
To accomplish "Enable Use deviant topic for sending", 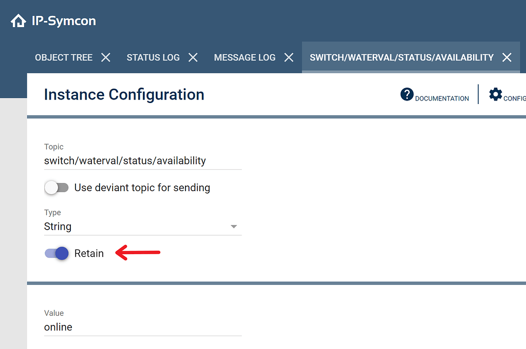I will 57,188.
